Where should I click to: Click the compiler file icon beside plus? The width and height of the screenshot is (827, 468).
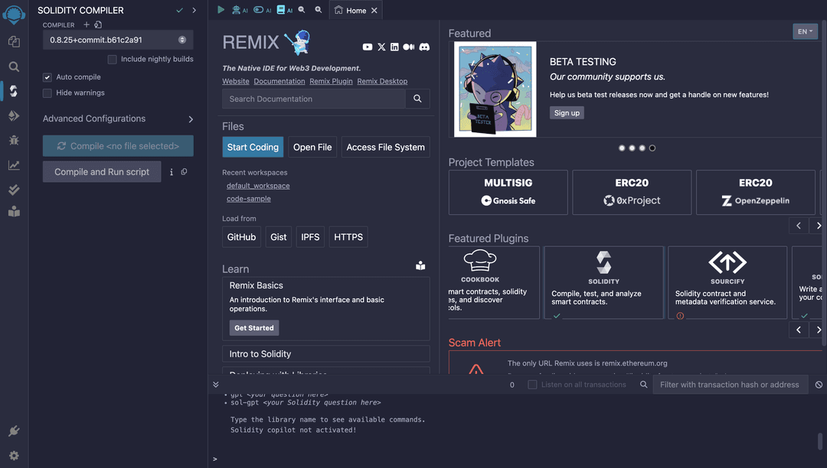click(x=98, y=24)
